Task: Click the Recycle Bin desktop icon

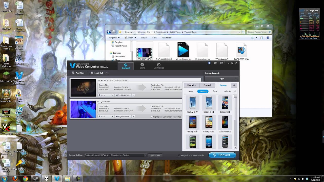Action: click(x=6, y=7)
